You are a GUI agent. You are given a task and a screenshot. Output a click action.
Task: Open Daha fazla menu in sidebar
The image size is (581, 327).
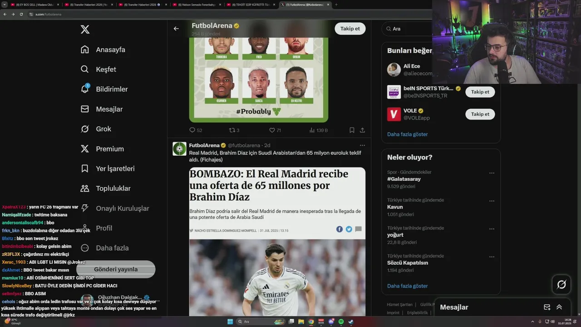coord(104,248)
